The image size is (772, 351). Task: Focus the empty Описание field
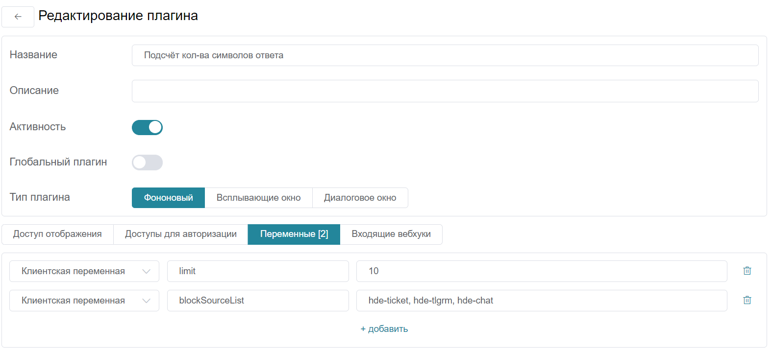(x=445, y=91)
